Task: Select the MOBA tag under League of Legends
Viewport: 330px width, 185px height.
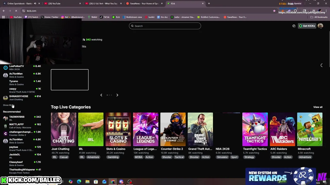Action: [138, 157]
